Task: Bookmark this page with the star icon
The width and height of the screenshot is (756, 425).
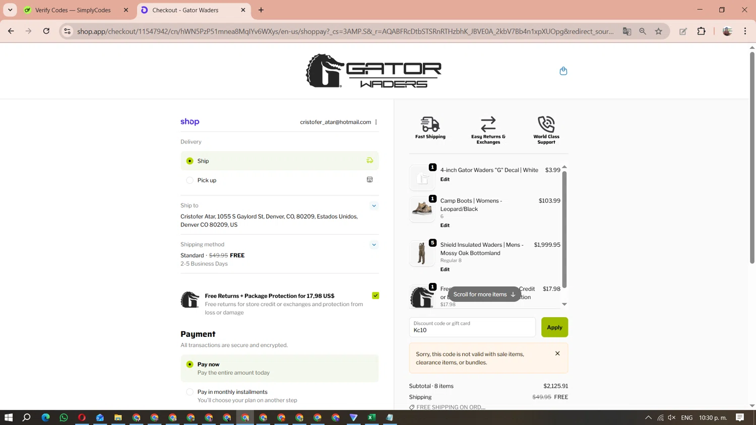Action: coord(659,31)
